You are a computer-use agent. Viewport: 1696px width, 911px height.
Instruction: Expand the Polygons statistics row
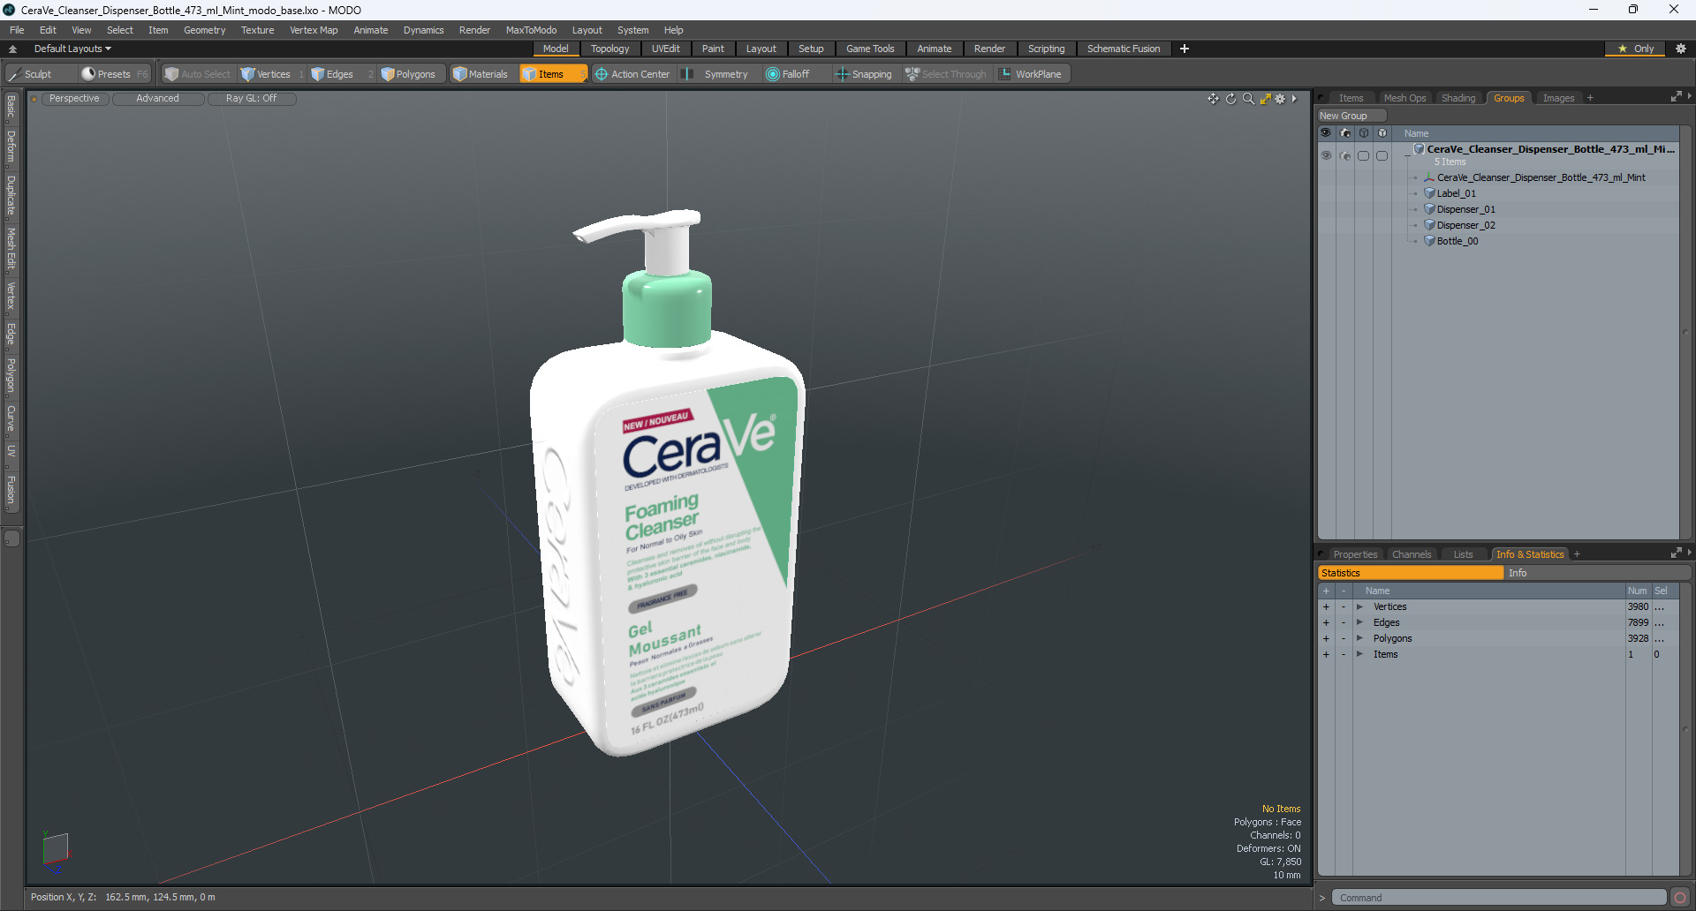[x=1359, y=638]
